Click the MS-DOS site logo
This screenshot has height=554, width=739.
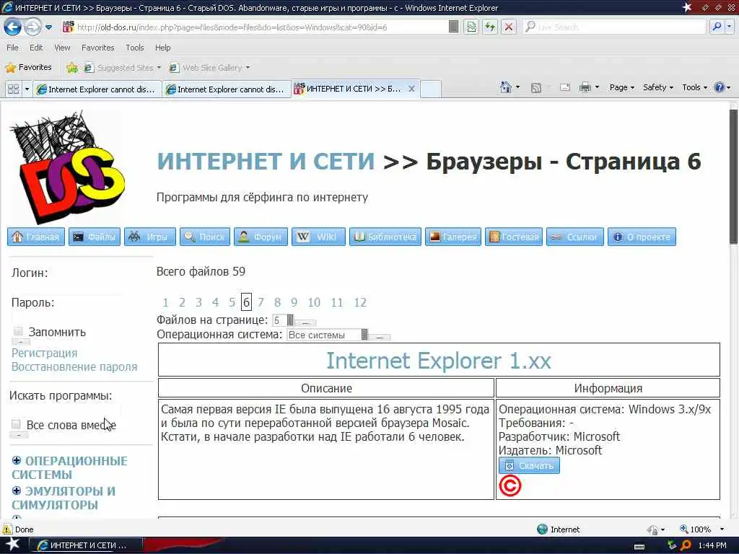click(67, 167)
